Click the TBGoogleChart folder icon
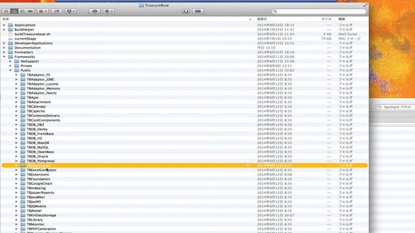Image resolution: width=415 pixels, height=233 pixels. 23,184
